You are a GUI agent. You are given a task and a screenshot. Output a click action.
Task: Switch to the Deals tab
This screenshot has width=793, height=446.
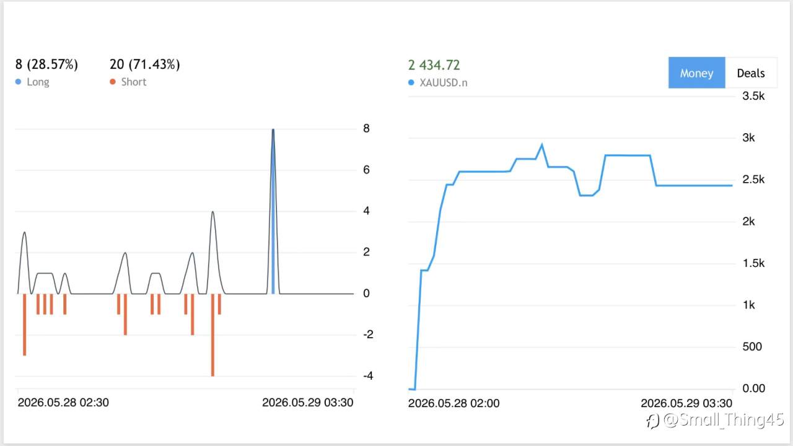(x=751, y=72)
